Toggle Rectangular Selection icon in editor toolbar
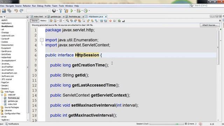 click(83, 21)
